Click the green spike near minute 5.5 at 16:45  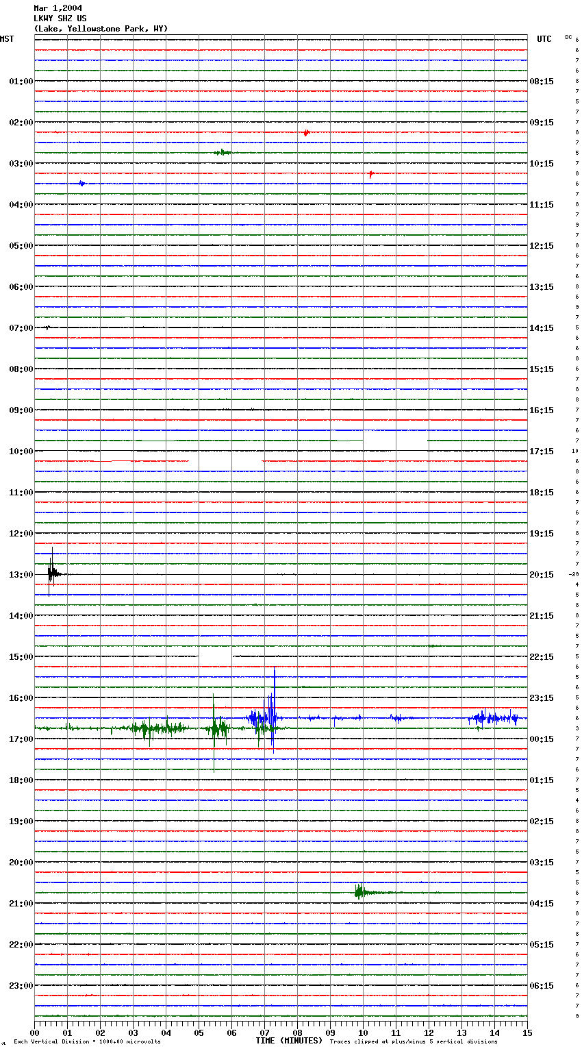214,732
